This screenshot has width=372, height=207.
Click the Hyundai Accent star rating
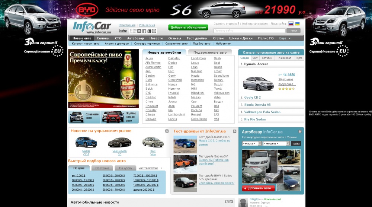(286, 89)
